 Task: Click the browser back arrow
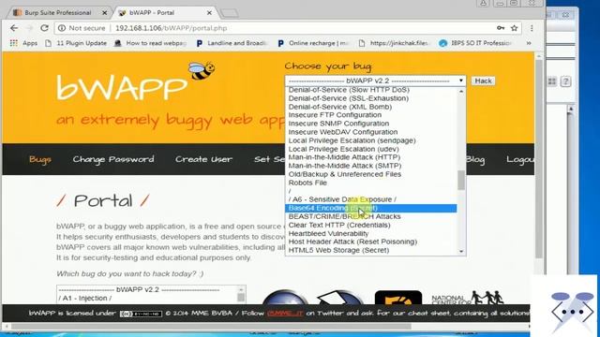click(14, 28)
